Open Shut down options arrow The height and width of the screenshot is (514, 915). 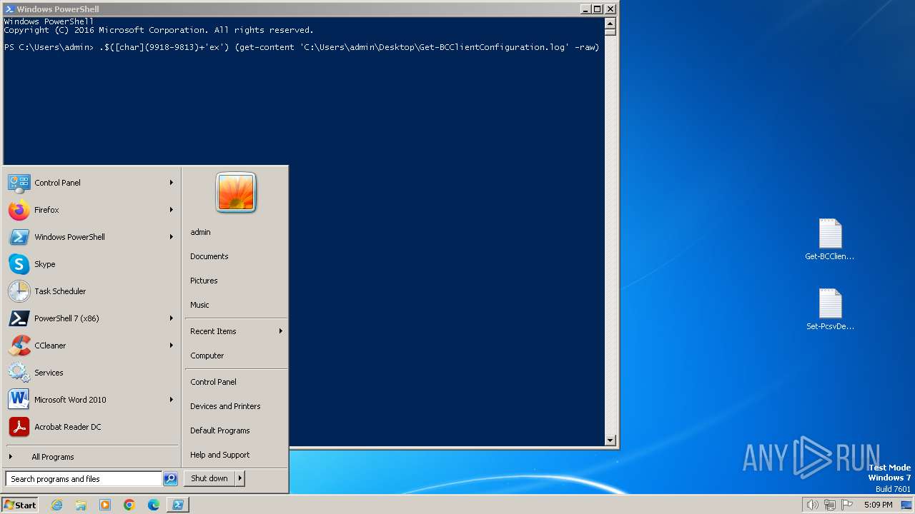[240, 478]
